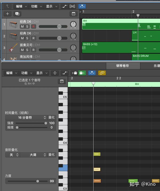Click pan knob of 拨奏贝司 track
Viewport: 160px width, 191px height.
[73, 48]
